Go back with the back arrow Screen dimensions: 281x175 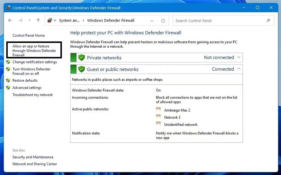(10, 20)
